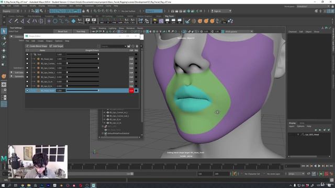This screenshot has width=335, height=188.
Task: Open the Rigging menu set dropdown
Action: click(10, 11)
